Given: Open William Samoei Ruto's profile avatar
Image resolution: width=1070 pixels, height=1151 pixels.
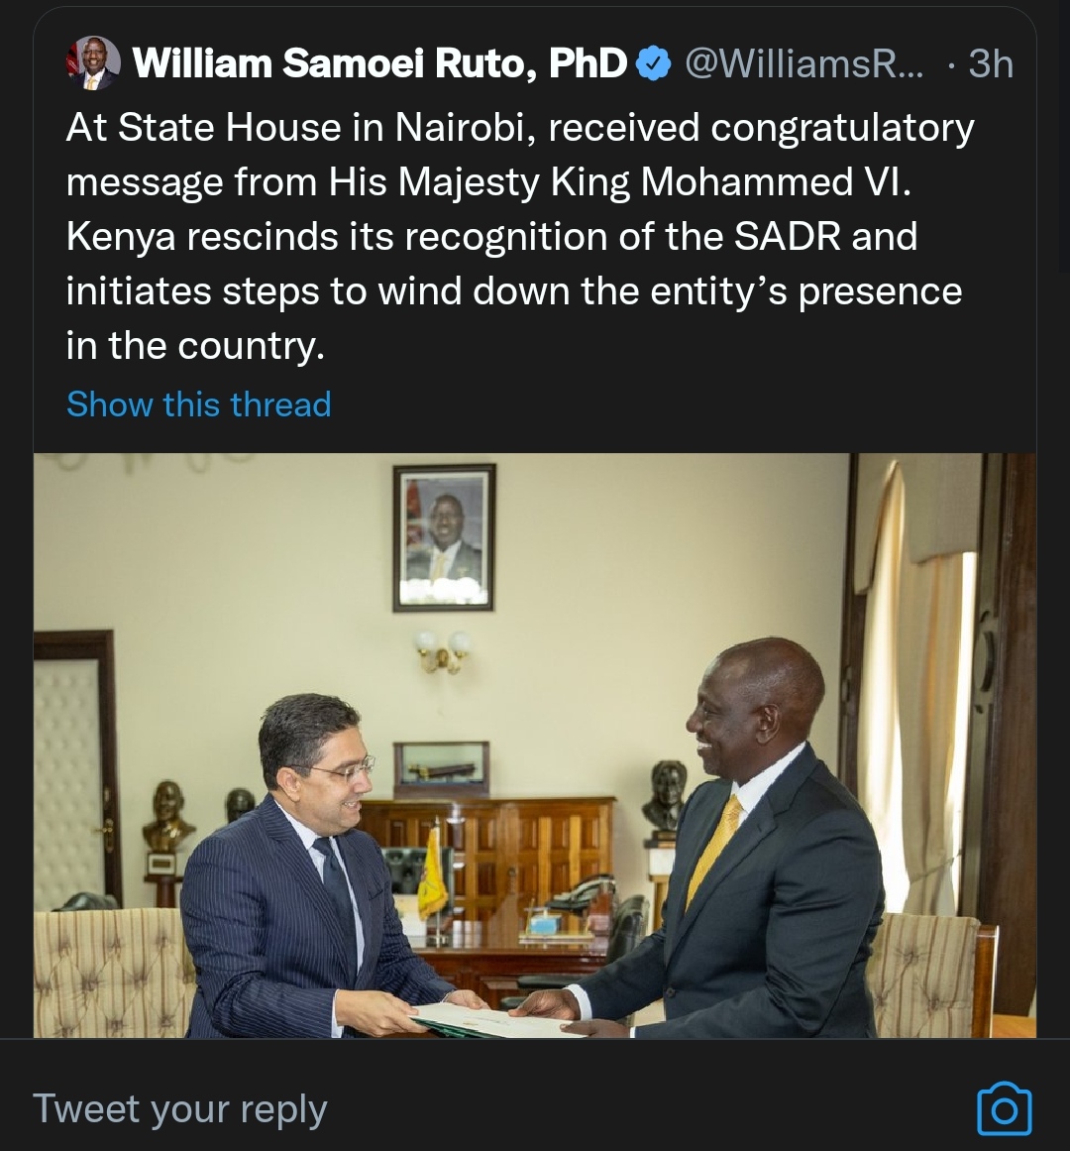Looking at the screenshot, I should [x=93, y=64].
